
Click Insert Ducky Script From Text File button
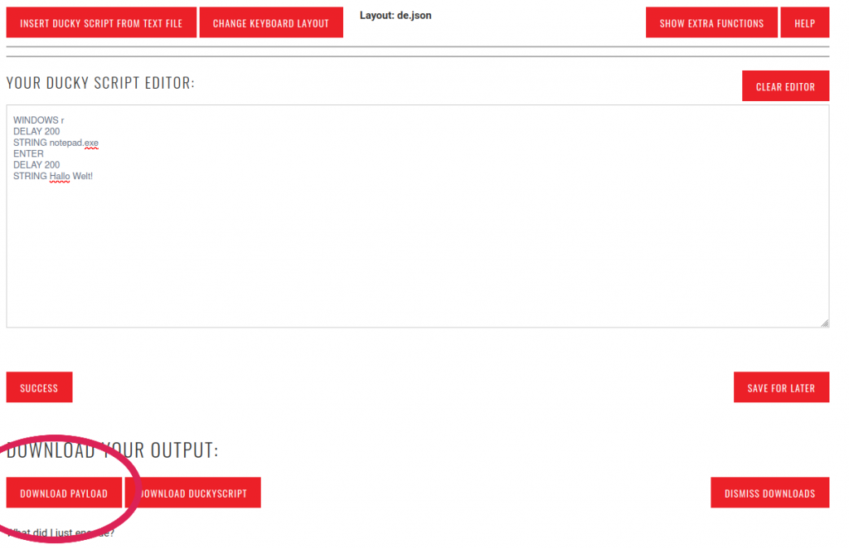pos(101,23)
